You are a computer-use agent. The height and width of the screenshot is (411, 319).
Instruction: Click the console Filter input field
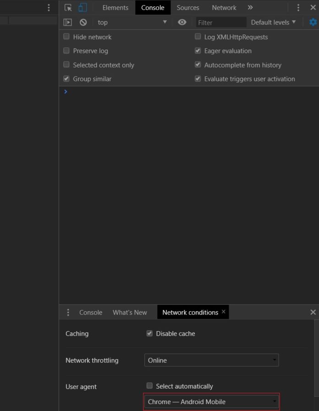click(x=221, y=22)
